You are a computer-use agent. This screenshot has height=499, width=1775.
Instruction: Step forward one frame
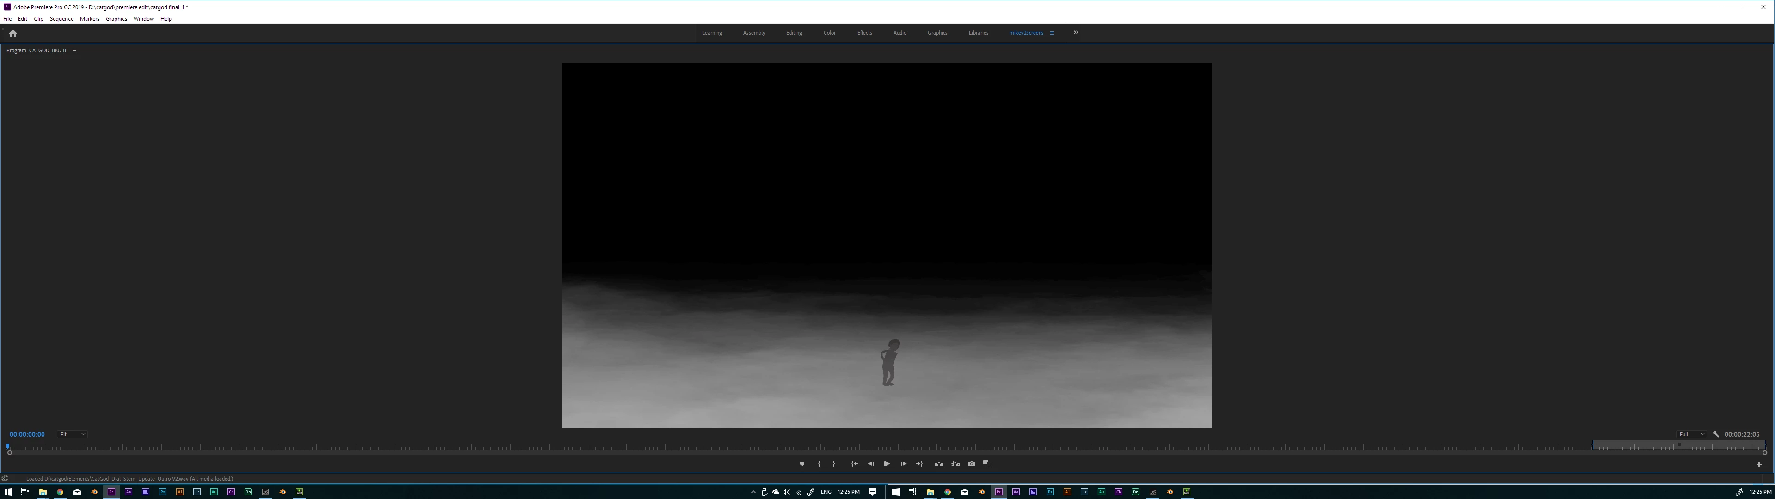903,464
